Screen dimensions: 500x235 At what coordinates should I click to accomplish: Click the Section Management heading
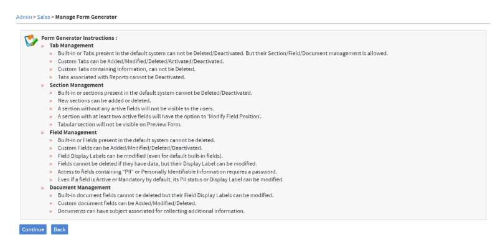point(76,85)
